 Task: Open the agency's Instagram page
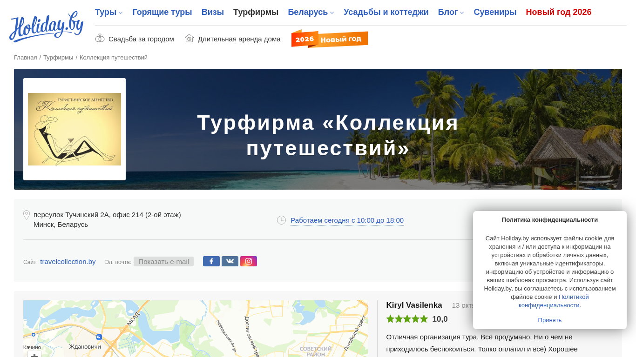pyautogui.click(x=249, y=261)
